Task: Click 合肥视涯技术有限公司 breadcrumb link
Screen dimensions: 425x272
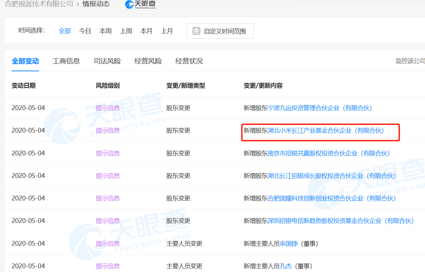Action: tap(39, 4)
